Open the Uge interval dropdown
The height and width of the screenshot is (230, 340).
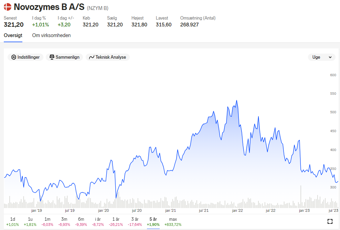point(321,57)
